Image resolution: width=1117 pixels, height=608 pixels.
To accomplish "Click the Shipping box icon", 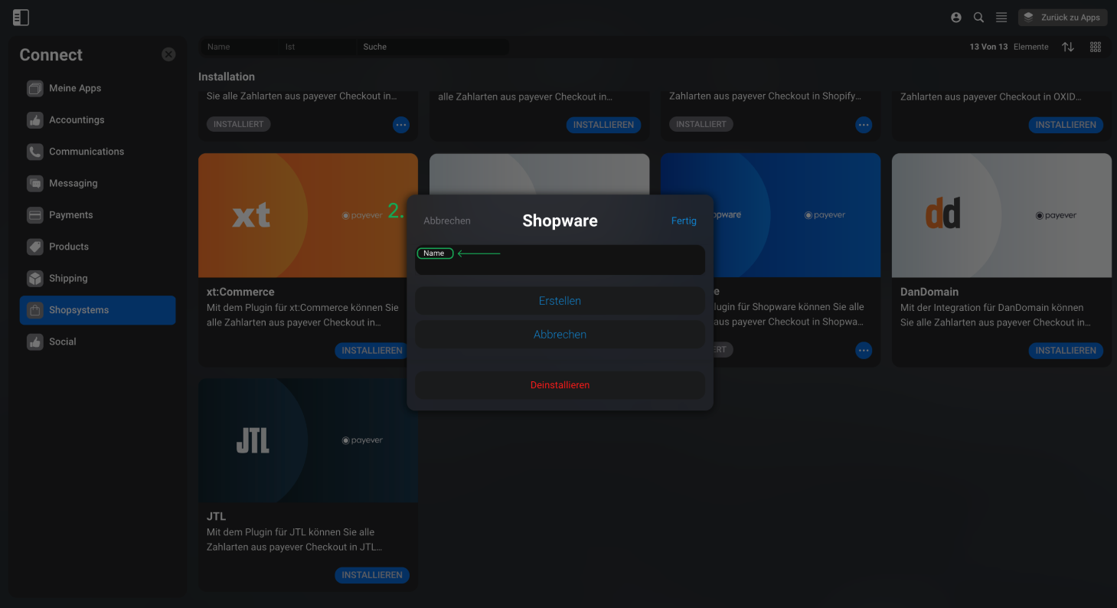I will coord(35,279).
